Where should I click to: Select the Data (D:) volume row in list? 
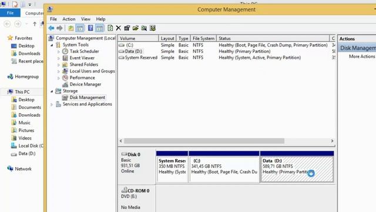(x=227, y=51)
